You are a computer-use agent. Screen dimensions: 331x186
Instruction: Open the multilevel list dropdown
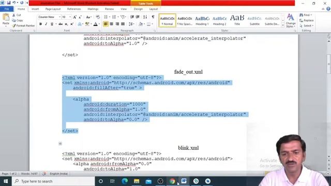point(126,17)
